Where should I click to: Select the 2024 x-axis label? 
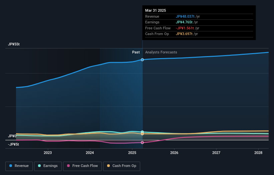point(90,153)
